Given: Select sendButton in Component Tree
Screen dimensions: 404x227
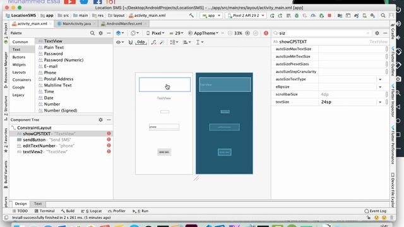Looking at the screenshot, I should [34, 140].
